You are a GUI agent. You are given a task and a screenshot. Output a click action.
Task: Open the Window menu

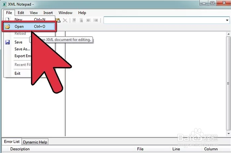(x=65, y=13)
